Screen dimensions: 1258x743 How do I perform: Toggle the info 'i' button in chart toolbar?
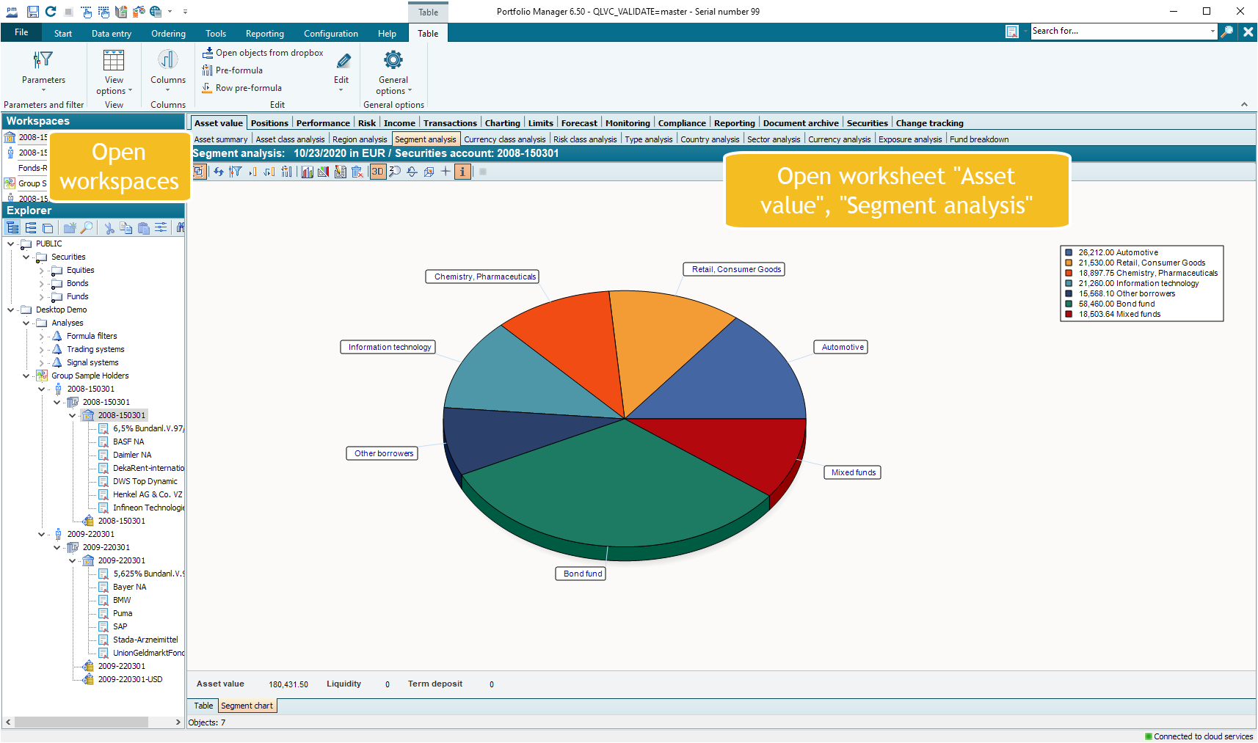pyautogui.click(x=462, y=172)
